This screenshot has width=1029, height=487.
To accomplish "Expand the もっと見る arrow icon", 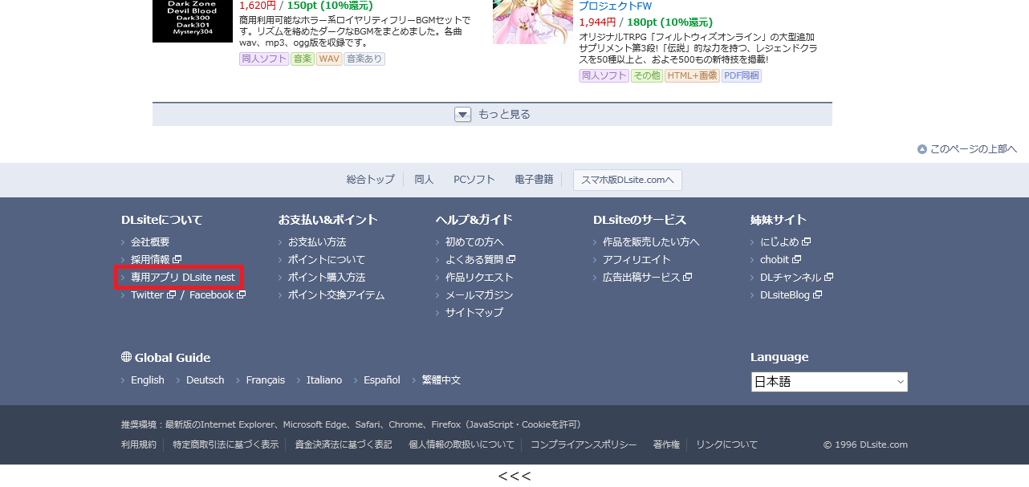I will tap(462, 115).
